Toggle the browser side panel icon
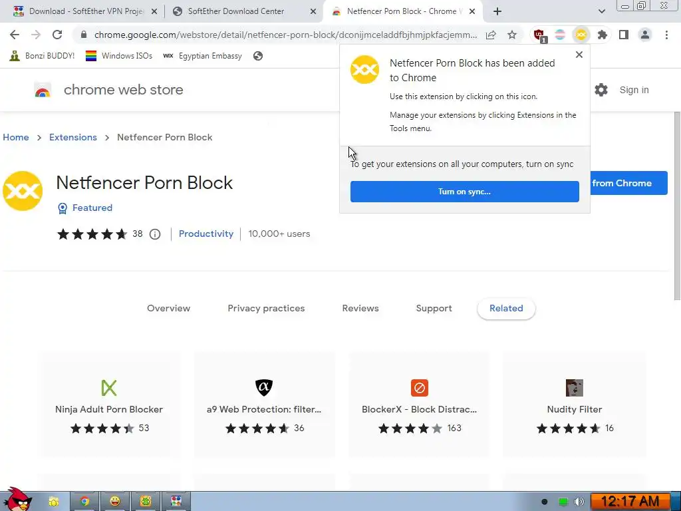Image resolution: width=681 pixels, height=511 pixels. coord(624,35)
